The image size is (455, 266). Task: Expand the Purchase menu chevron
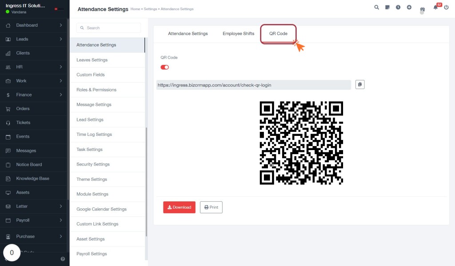click(x=60, y=236)
